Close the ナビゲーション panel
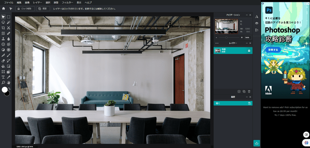Viewport: 310px width, 148px height. (x=250, y=15)
